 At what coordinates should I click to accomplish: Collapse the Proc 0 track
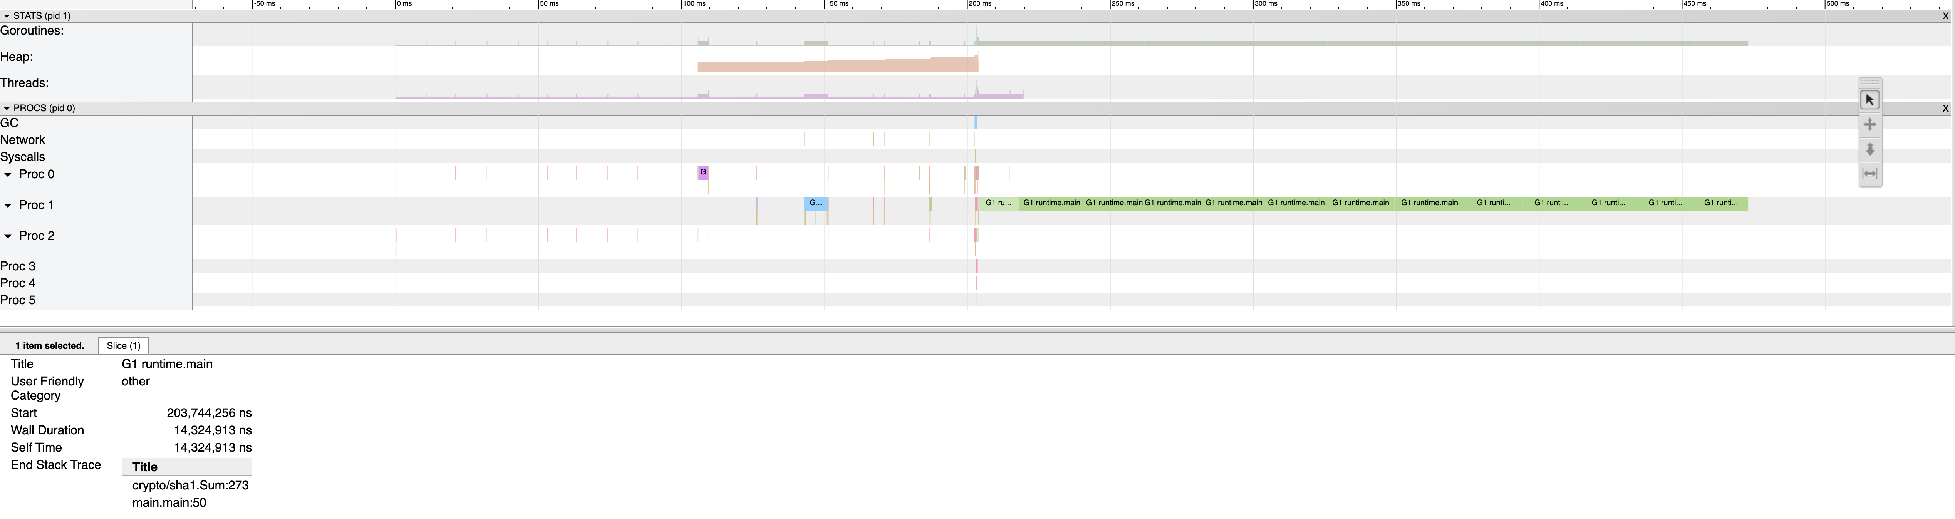click(8, 174)
